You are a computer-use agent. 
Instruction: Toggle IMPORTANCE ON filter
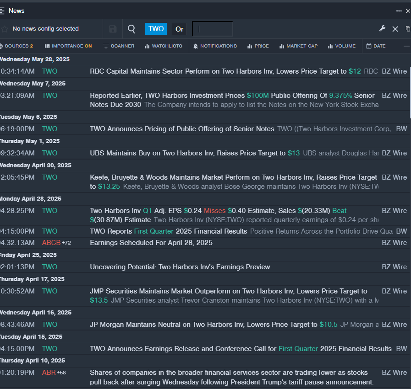point(68,46)
